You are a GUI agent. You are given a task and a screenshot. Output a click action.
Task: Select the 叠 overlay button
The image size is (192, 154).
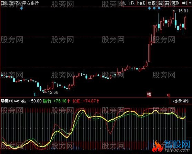coord(160,3)
